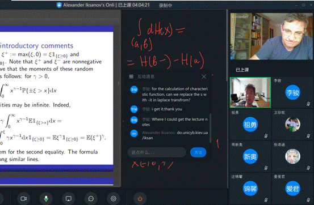The image size is (314, 205).
Task: Click the 已上课 participants section label
Action: (242, 70)
